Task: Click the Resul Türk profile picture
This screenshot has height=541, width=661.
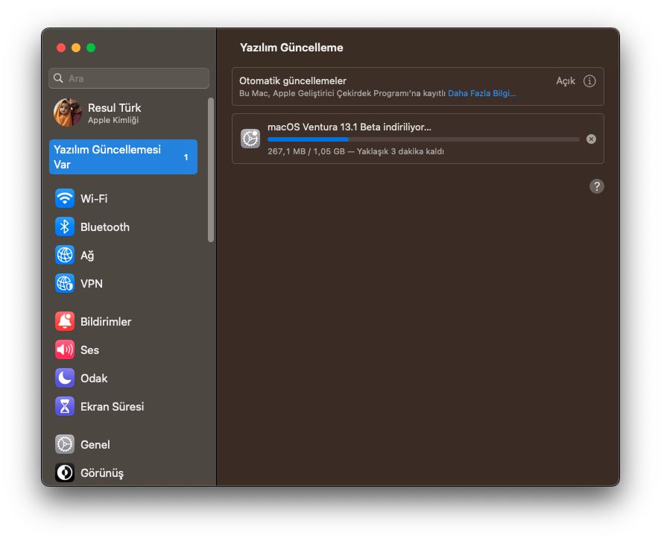Action: pyautogui.click(x=68, y=113)
